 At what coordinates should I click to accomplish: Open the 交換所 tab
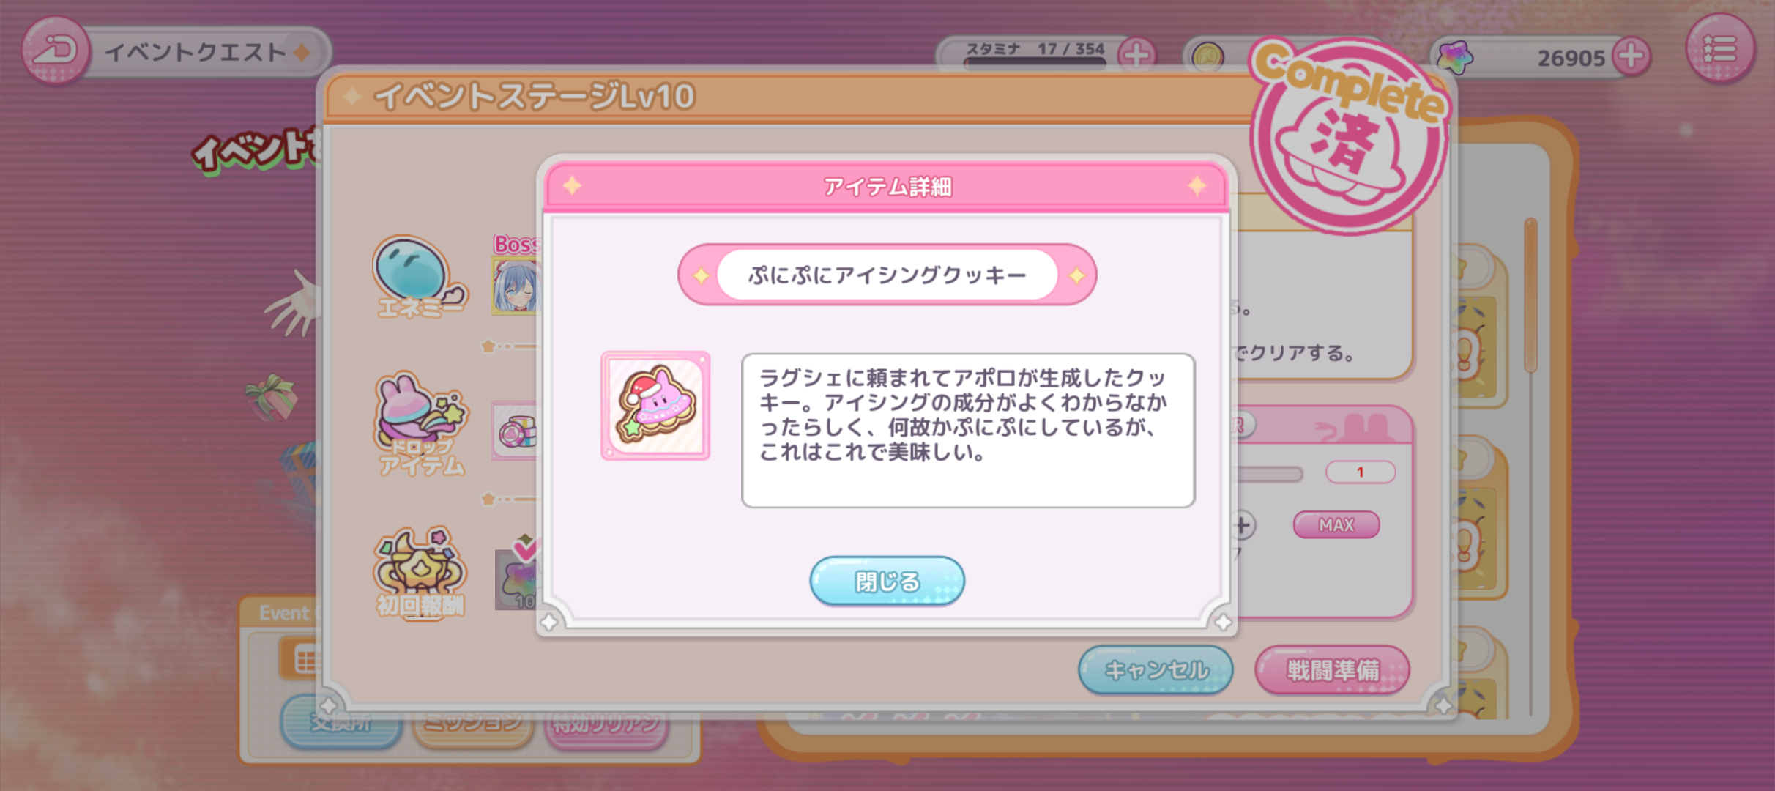tap(341, 724)
